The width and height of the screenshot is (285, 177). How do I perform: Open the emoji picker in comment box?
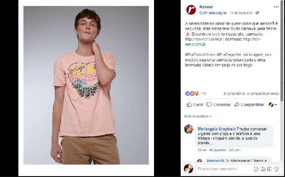point(256,169)
